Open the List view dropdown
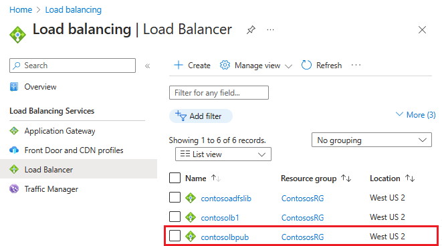Viewport: 442px width, 246px height. [x=223, y=154]
